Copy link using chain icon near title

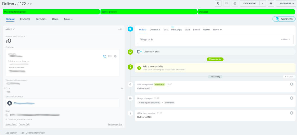click(31, 4)
